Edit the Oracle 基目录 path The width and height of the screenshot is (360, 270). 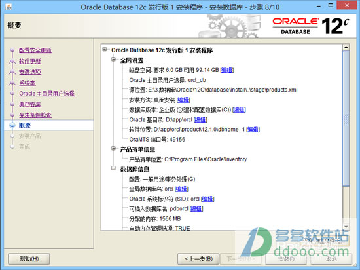[200, 120]
